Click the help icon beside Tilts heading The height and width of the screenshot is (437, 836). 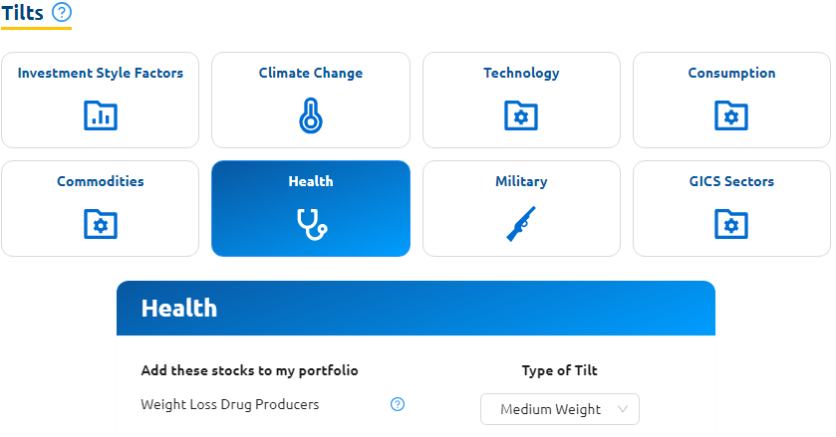[62, 13]
